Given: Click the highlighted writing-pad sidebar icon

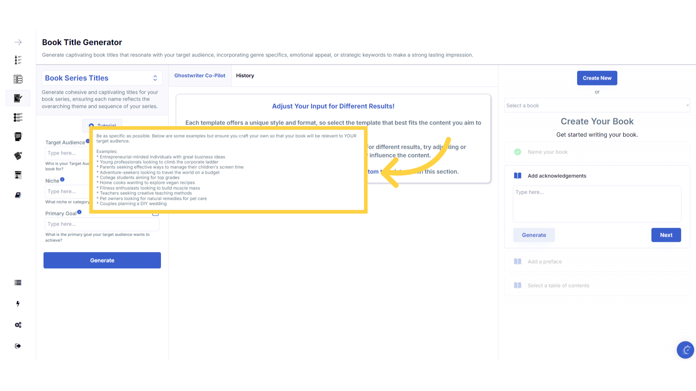Looking at the screenshot, I should point(18,98).
